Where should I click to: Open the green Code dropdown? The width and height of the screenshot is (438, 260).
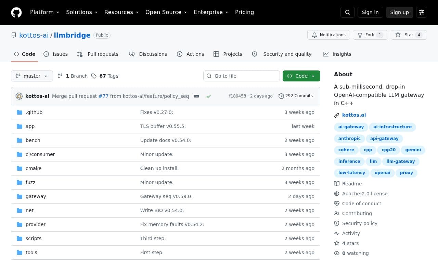pyautogui.click(x=301, y=76)
